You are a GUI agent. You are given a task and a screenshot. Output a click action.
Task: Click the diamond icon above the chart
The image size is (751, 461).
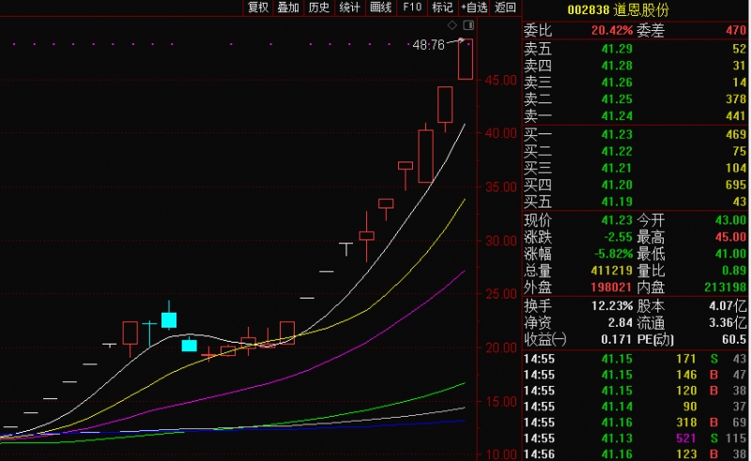tap(452, 25)
